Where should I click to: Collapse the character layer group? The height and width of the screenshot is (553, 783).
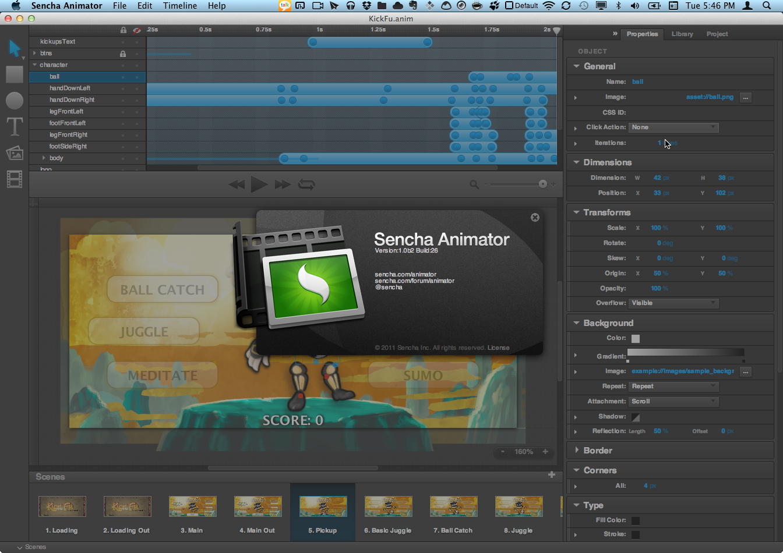click(x=35, y=65)
